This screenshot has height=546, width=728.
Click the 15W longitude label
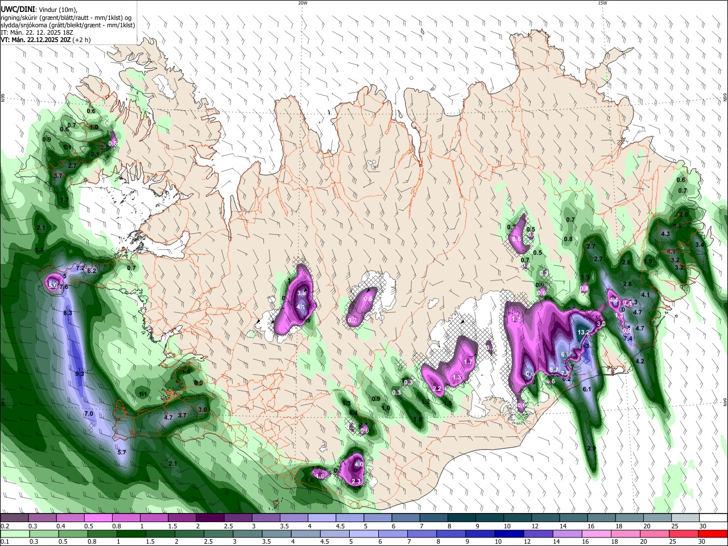[x=602, y=3]
